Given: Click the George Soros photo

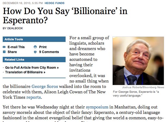Looking at the screenshot, I should click(138, 61).
